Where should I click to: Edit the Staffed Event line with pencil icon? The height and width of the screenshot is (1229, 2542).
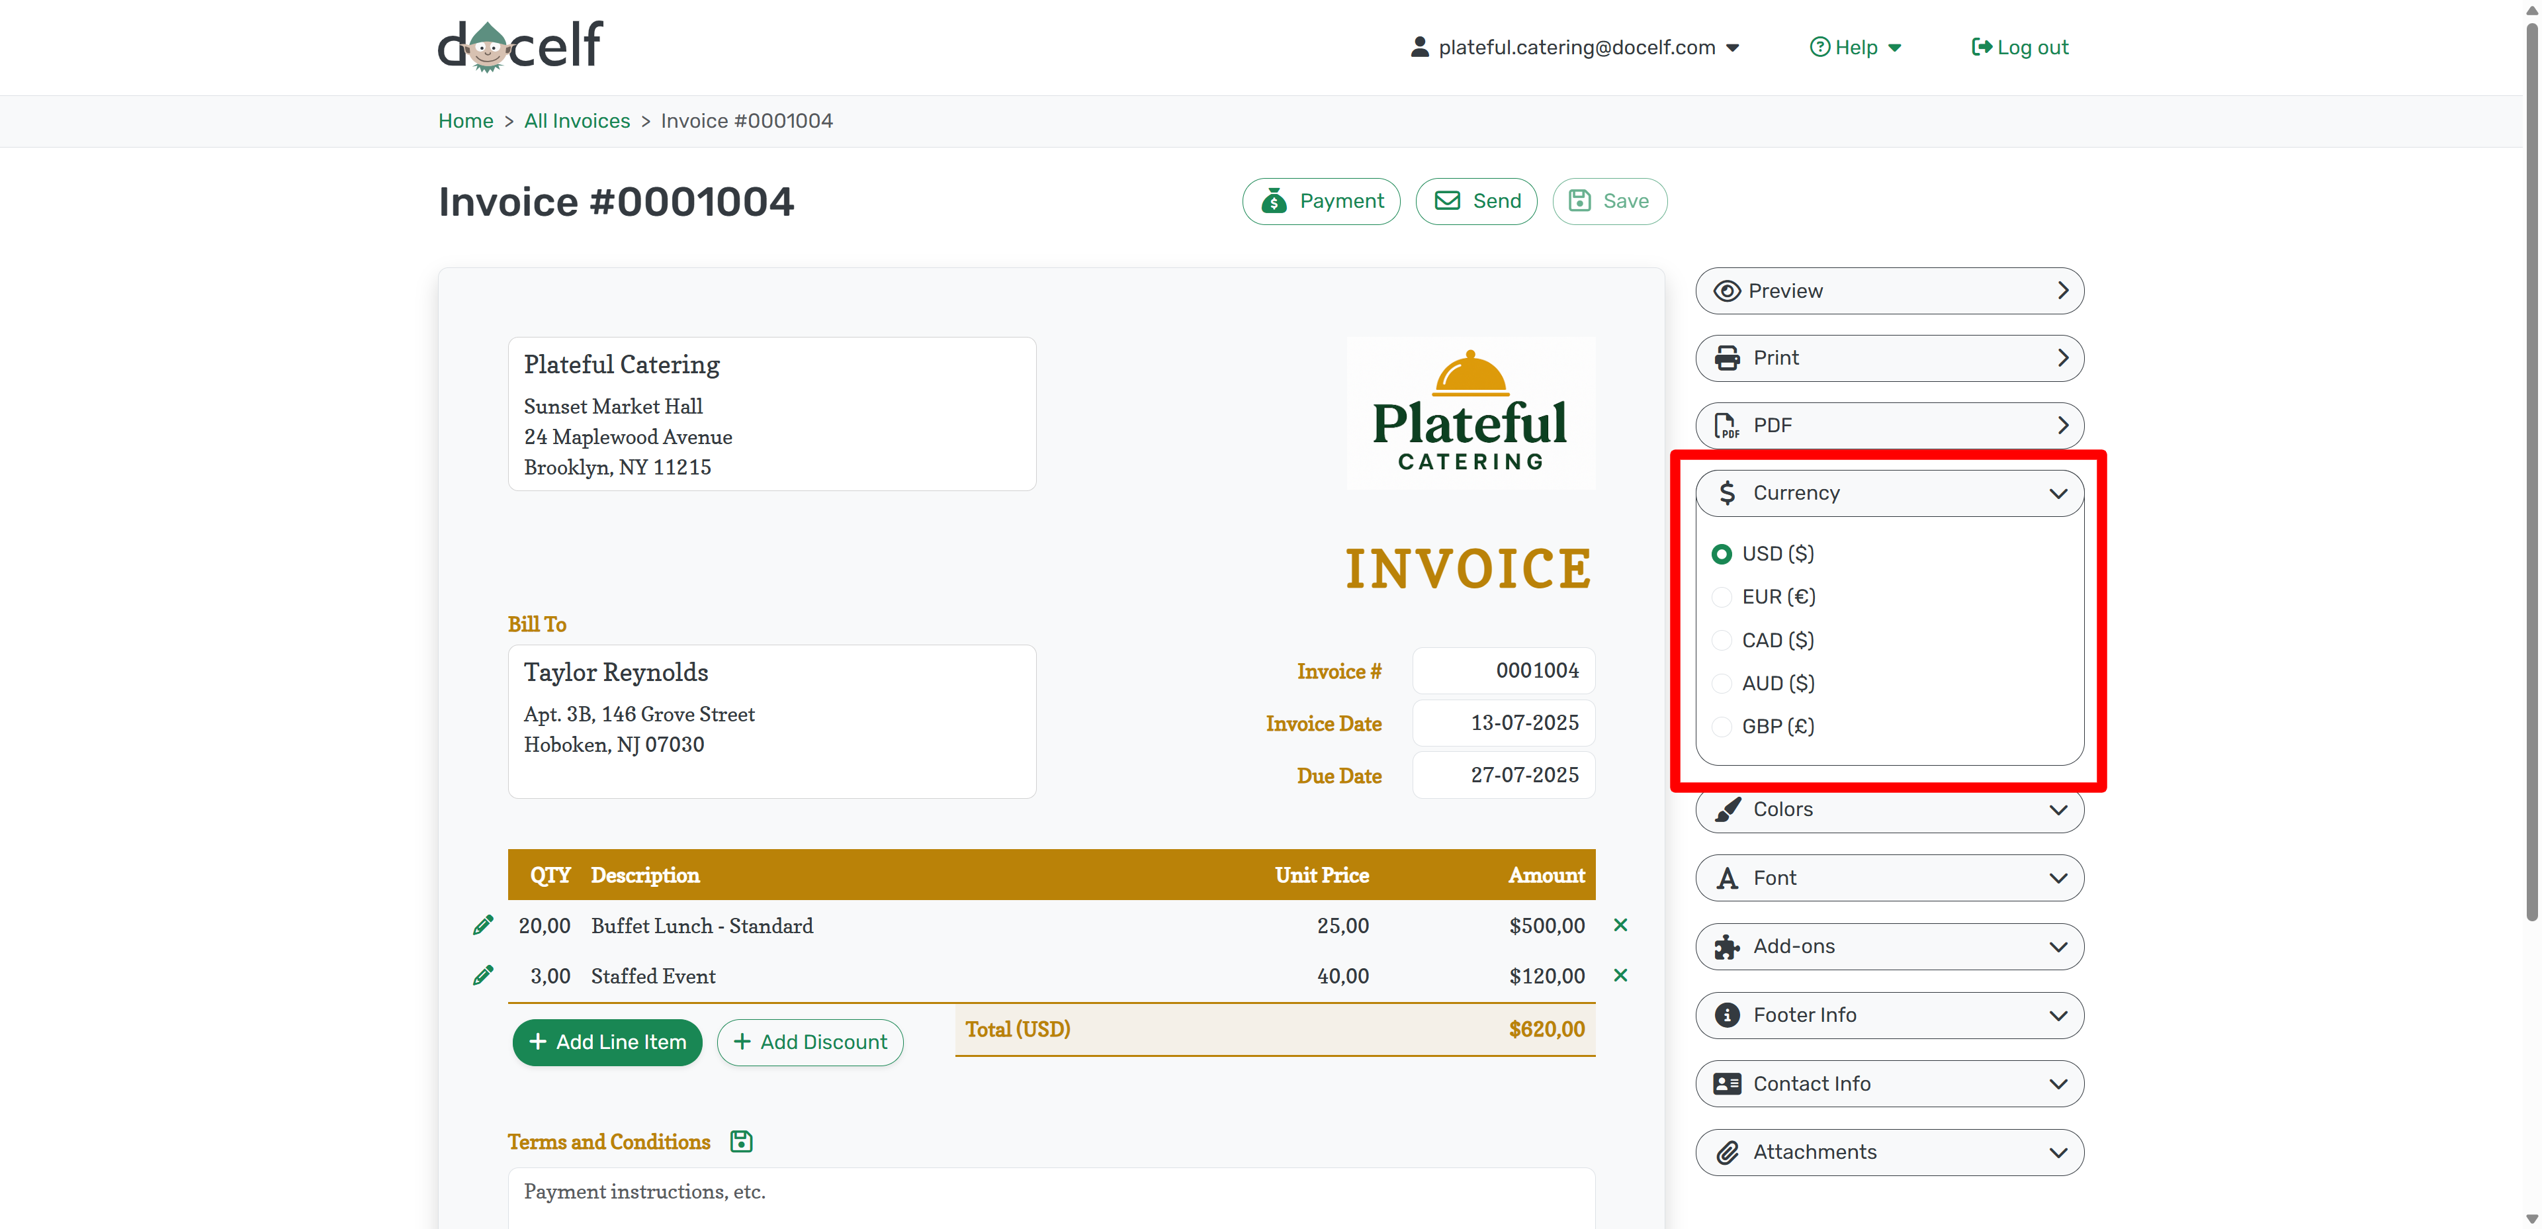coord(482,976)
